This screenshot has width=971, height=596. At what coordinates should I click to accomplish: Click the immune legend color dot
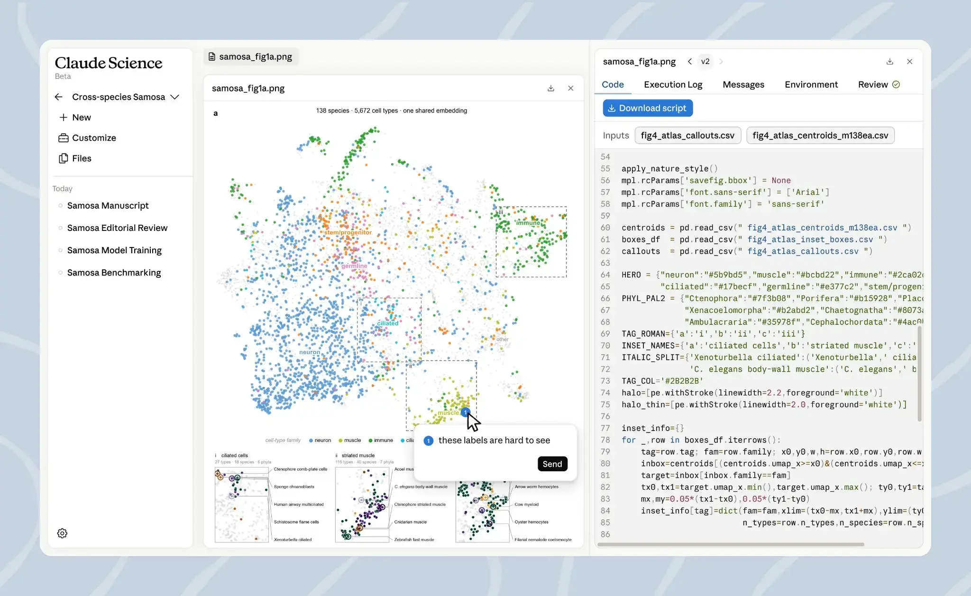pos(370,440)
